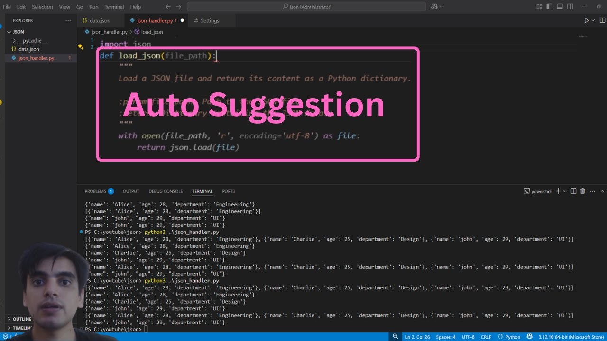Open the Terminal menu
Viewport: 607px width, 341px height.
point(114,7)
